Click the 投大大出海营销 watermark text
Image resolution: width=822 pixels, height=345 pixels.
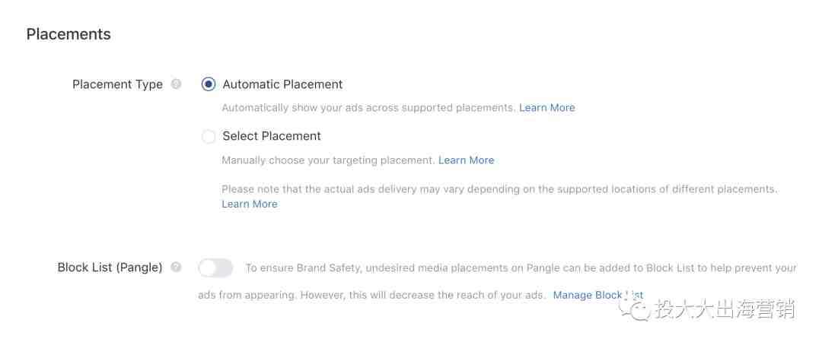click(x=725, y=309)
